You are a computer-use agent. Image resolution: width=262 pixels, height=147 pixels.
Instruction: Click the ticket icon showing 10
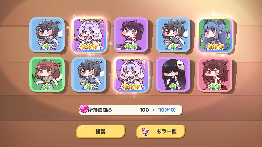click(x=145, y=132)
